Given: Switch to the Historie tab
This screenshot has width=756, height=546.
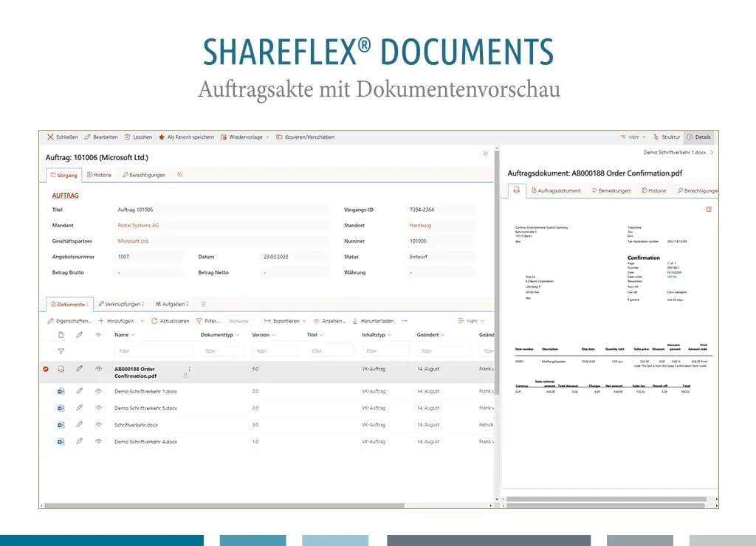Looking at the screenshot, I should tap(100, 175).
